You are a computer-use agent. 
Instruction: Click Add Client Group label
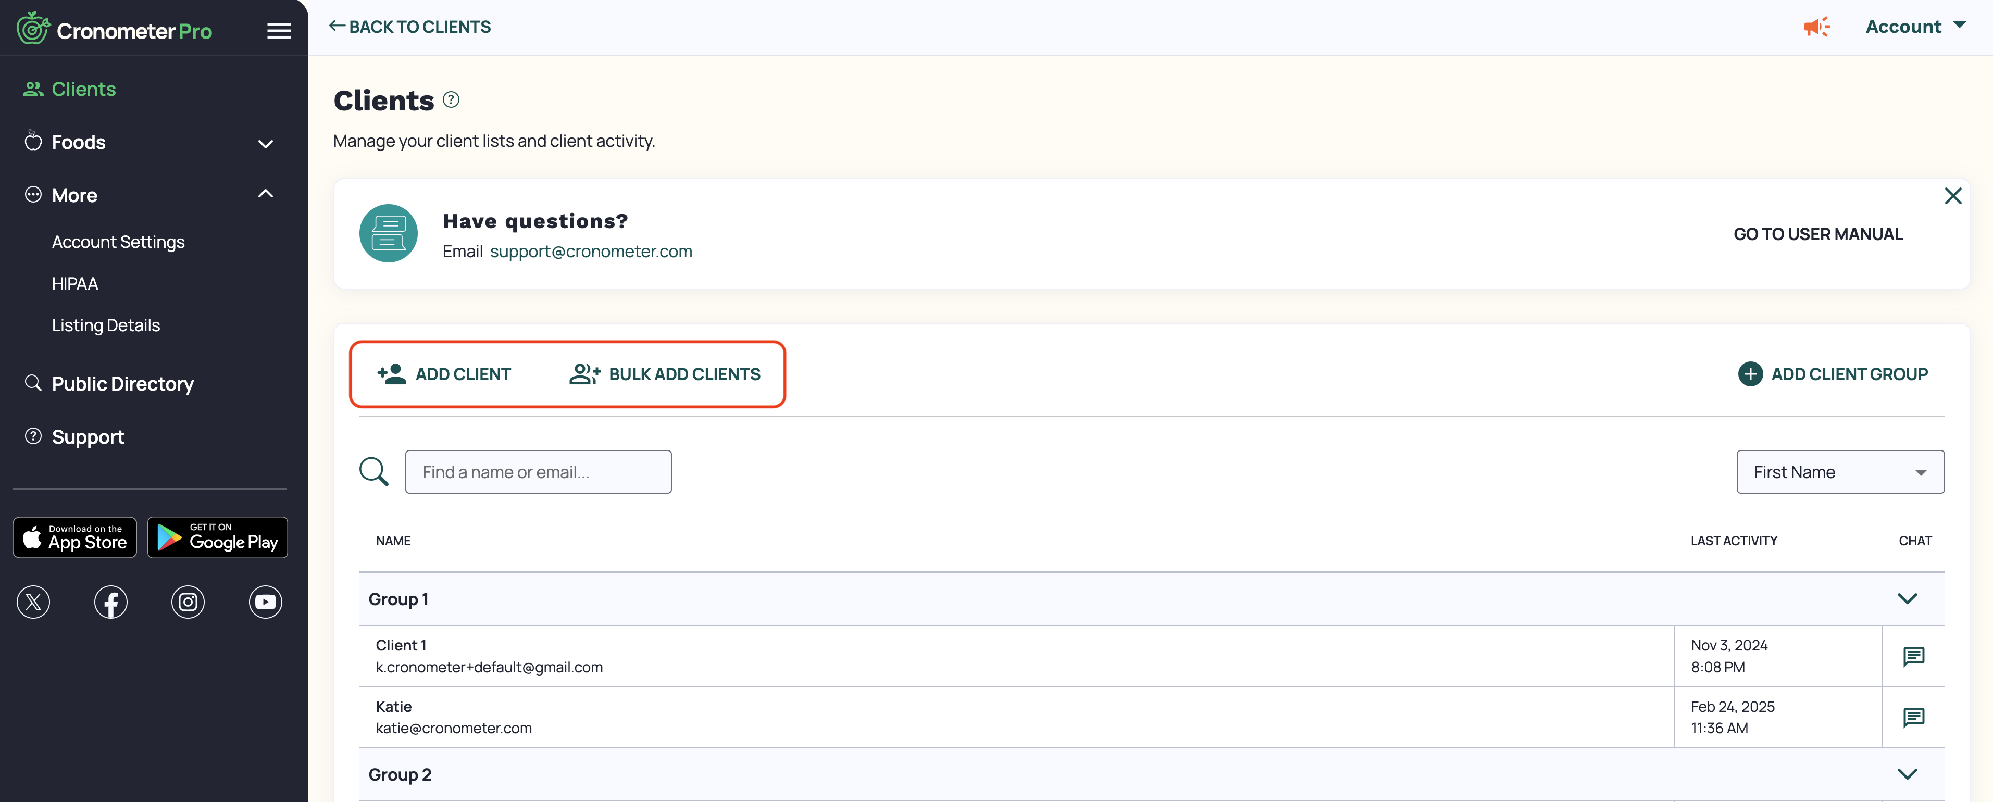click(x=1849, y=374)
